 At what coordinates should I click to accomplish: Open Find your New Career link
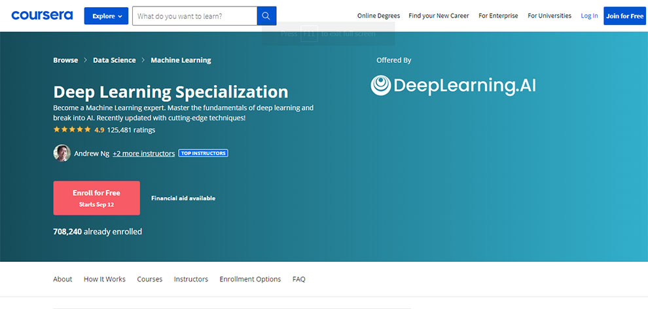pyautogui.click(x=439, y=16)
